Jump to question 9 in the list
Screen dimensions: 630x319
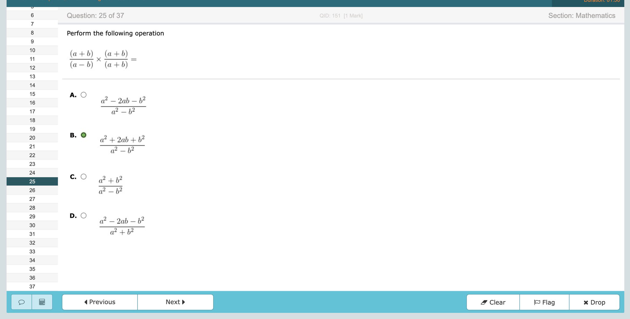pyautogui.click(x=32, y=41)
